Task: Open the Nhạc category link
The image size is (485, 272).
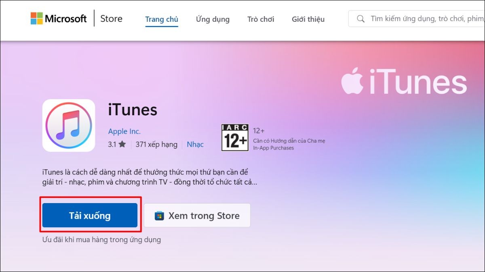Action: pos(195,144)
